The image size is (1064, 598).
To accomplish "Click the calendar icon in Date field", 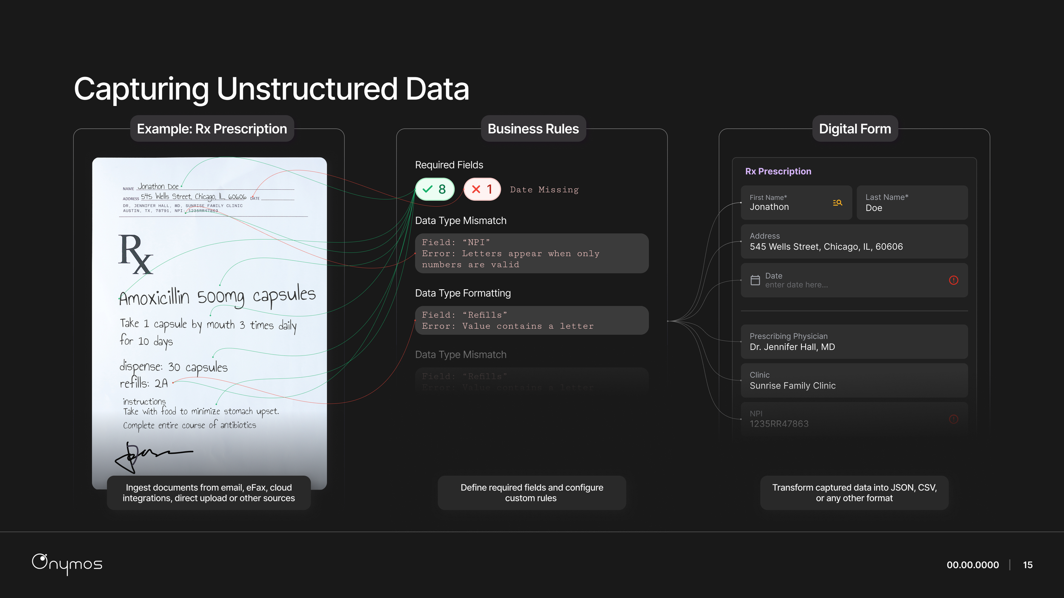I will click(x=755, y=280).
